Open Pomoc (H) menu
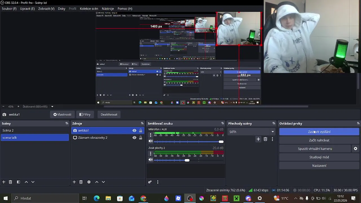The height and width of the screenshot is (203, 361). pos(125,9)
